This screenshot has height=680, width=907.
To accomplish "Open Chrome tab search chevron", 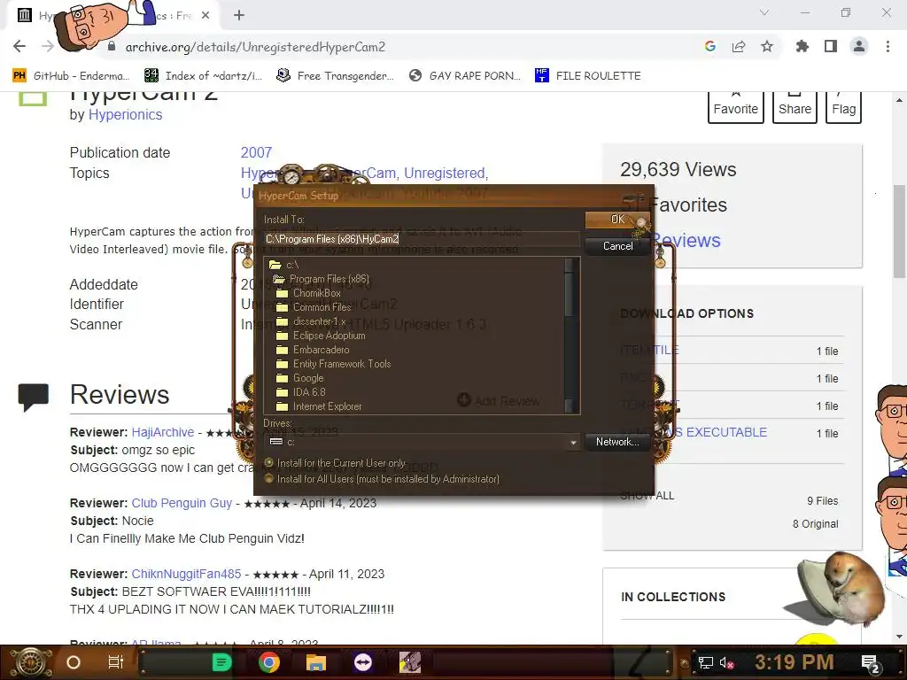I will [x=764, y=12].
